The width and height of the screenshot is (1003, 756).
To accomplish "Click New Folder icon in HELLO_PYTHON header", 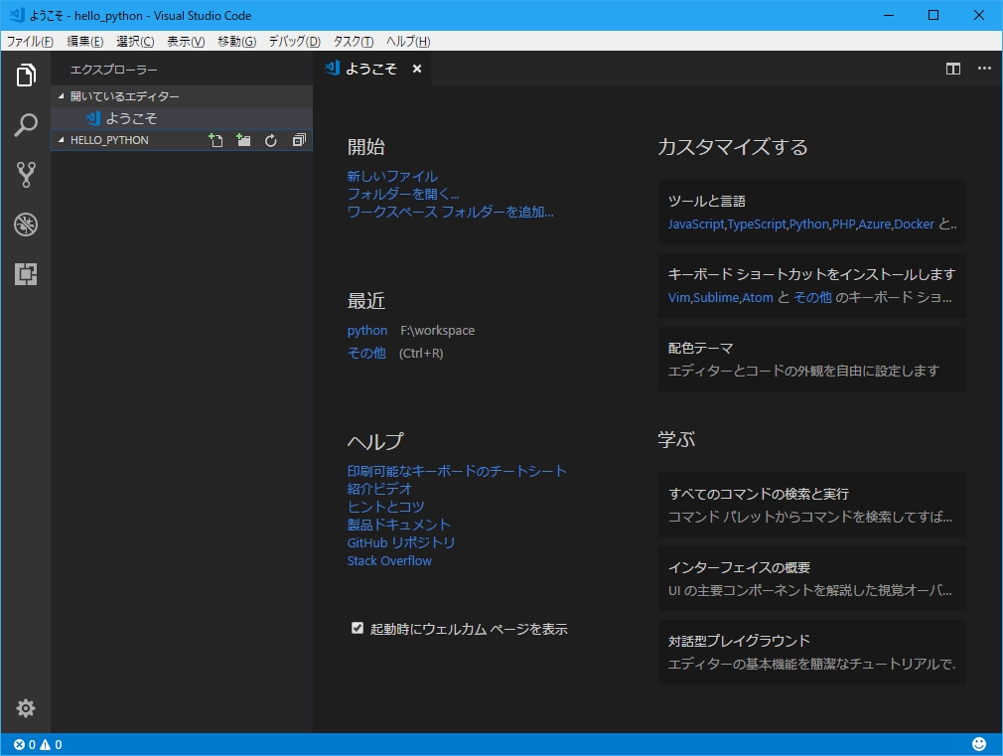I will tap(243, 140).
